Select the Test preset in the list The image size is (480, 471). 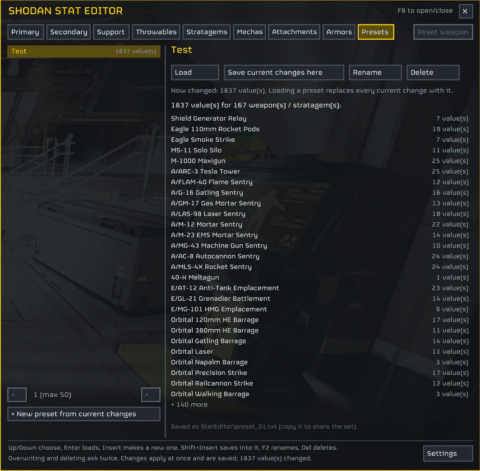(x=84, y=51)
